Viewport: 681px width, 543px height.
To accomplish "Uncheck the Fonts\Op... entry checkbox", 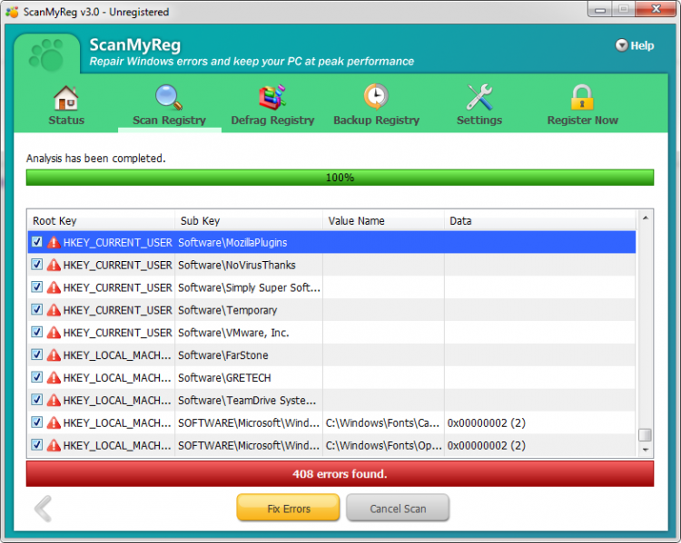I will pos(37,444).
